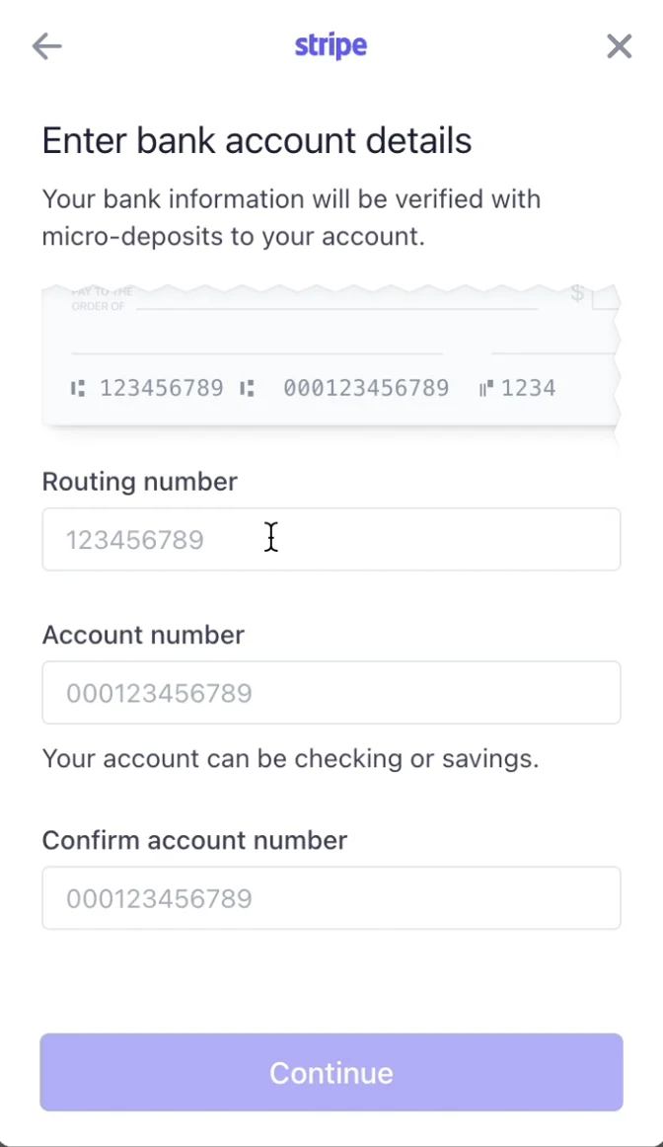Click the "Confirm account number" label
This screenshot has width=663, height=1147.
[194, 840]
